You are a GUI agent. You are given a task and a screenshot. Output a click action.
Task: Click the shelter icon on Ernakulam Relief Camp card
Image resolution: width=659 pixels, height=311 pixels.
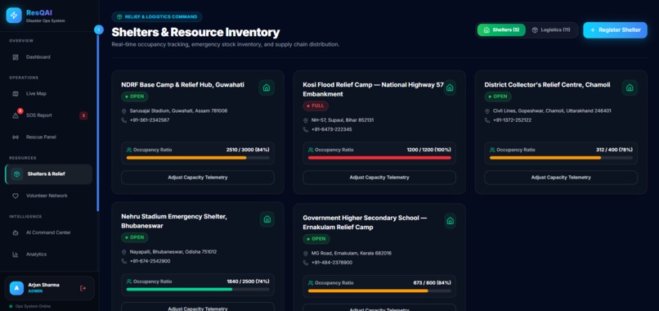451,220
